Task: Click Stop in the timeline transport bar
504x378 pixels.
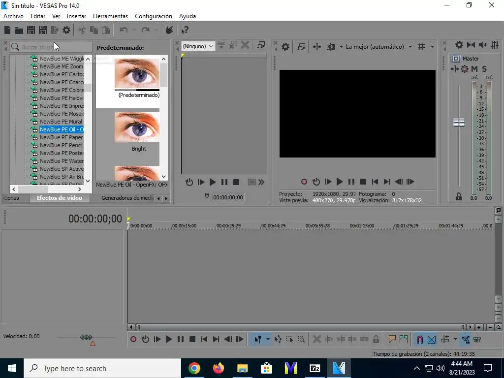Action: (192, 340)
